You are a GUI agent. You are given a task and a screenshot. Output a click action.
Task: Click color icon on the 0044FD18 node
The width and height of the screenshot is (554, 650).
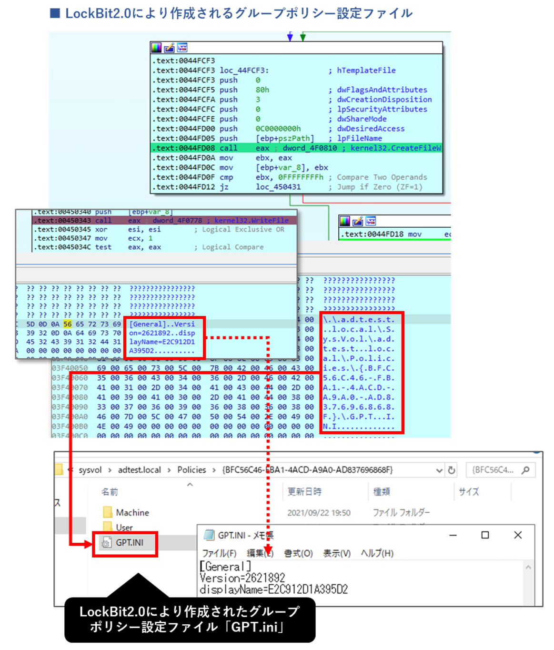pyautogui.click(x=344, y=221)
